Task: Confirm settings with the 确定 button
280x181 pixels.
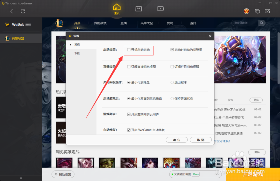Action: coord(177,140)
